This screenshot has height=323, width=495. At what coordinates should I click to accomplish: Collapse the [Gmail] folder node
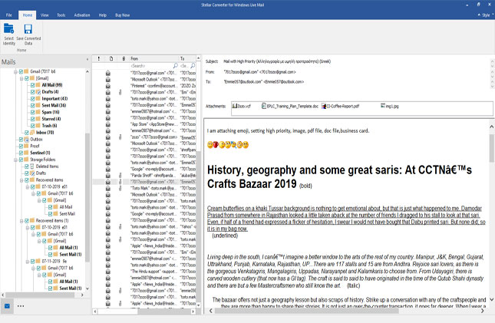coord(21,78)
